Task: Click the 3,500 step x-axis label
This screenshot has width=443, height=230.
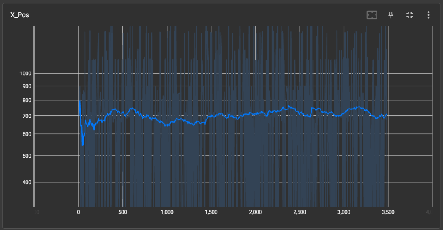Action: coord(388,212)
